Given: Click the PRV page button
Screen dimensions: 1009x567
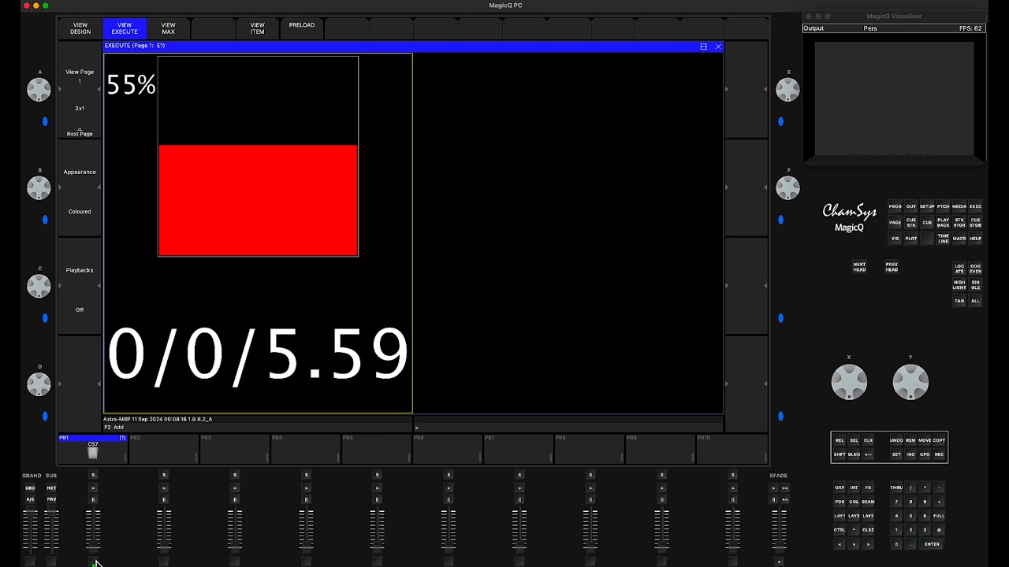Looking at the screenshot, I should [x=51, y=499].
